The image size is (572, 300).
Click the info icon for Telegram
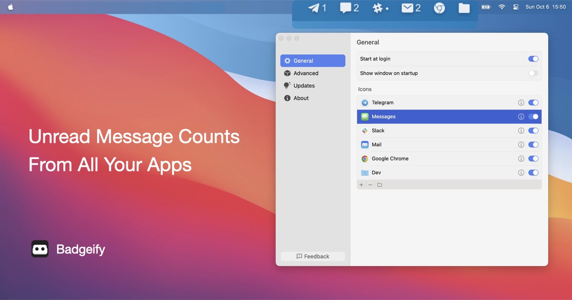click(521, 102)
